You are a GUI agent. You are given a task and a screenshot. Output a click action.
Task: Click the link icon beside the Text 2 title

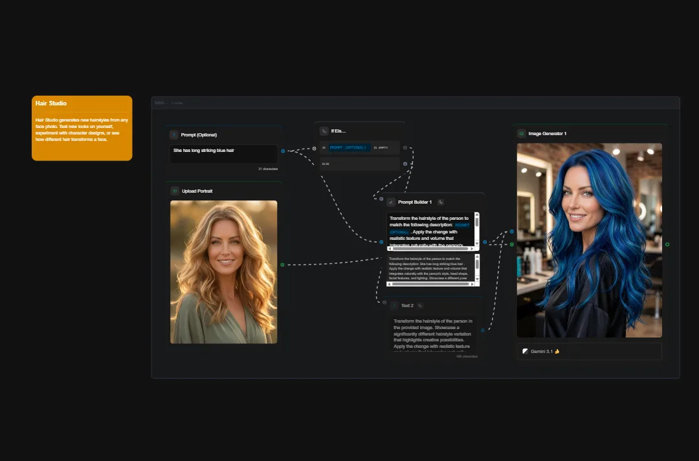[420, 305]
